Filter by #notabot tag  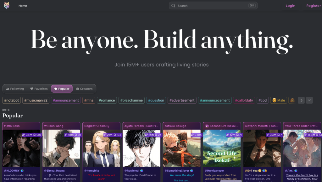(12, 100)
